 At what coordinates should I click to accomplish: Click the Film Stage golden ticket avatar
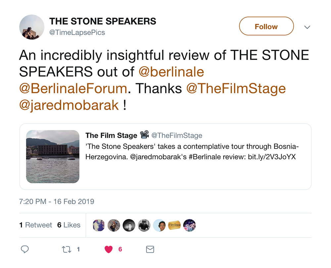(x=174, y=225)
